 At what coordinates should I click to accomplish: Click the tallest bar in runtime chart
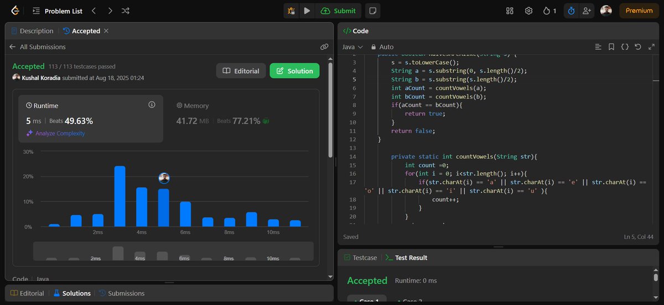(x=120, y=196)
